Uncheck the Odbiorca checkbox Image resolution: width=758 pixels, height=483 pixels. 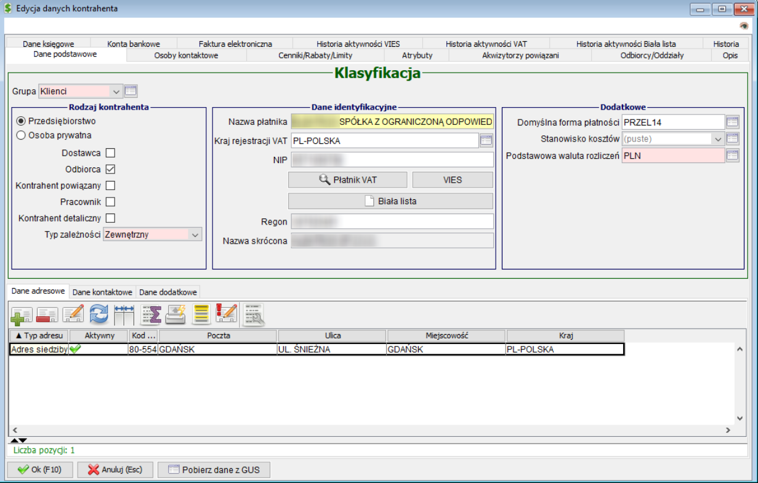(x=110, y=169)
